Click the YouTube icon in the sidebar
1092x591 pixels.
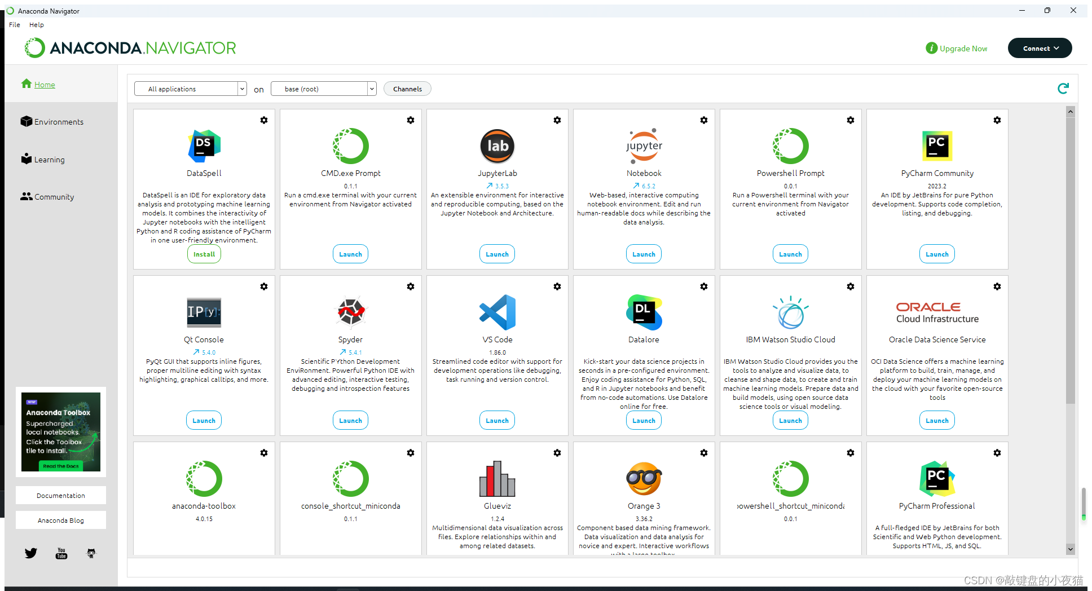[61, 553]
